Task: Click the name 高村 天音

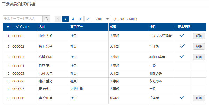Action: (46, 74)
